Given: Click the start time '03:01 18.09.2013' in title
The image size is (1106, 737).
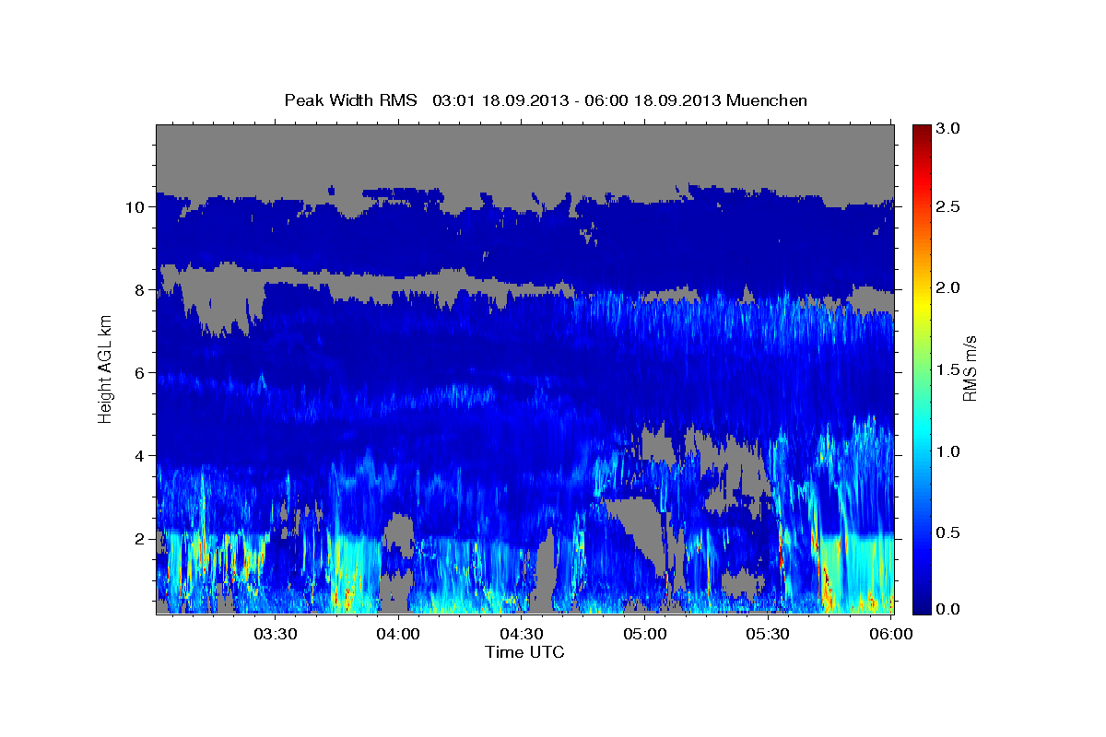Looking at the screenshot, I should coord(500,100).
